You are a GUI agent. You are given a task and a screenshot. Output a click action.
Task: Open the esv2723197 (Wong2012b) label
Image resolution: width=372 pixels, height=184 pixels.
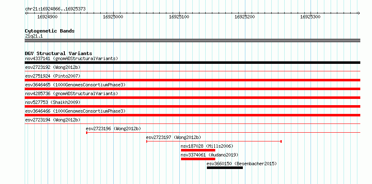point(173,137)
